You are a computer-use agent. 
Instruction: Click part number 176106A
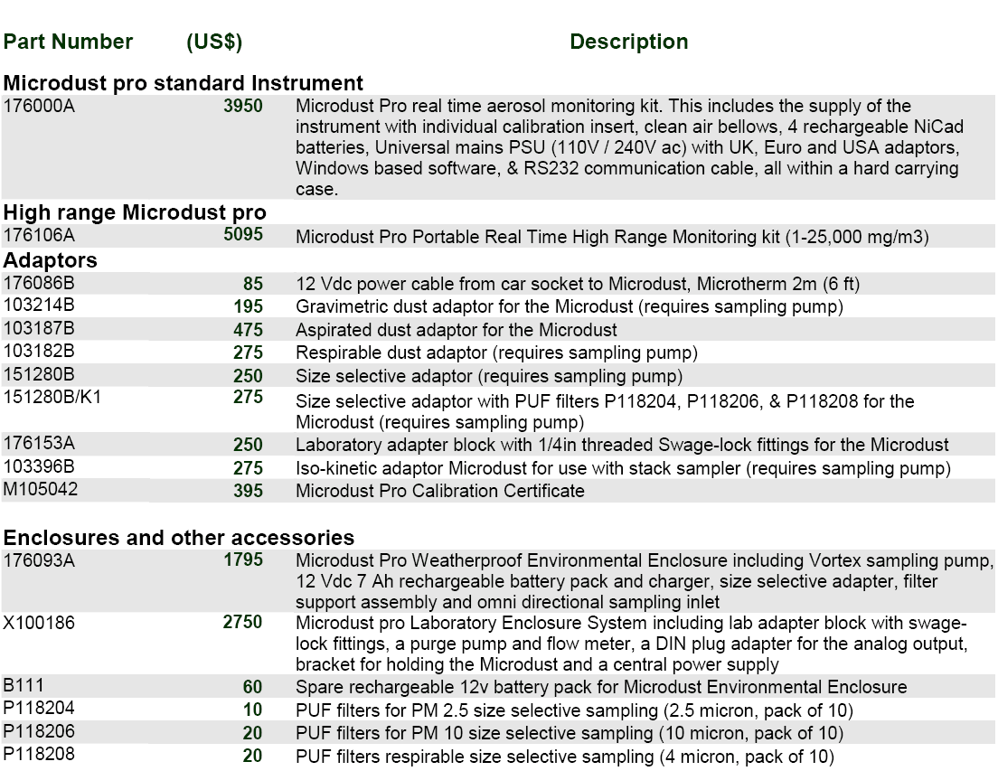40,237
